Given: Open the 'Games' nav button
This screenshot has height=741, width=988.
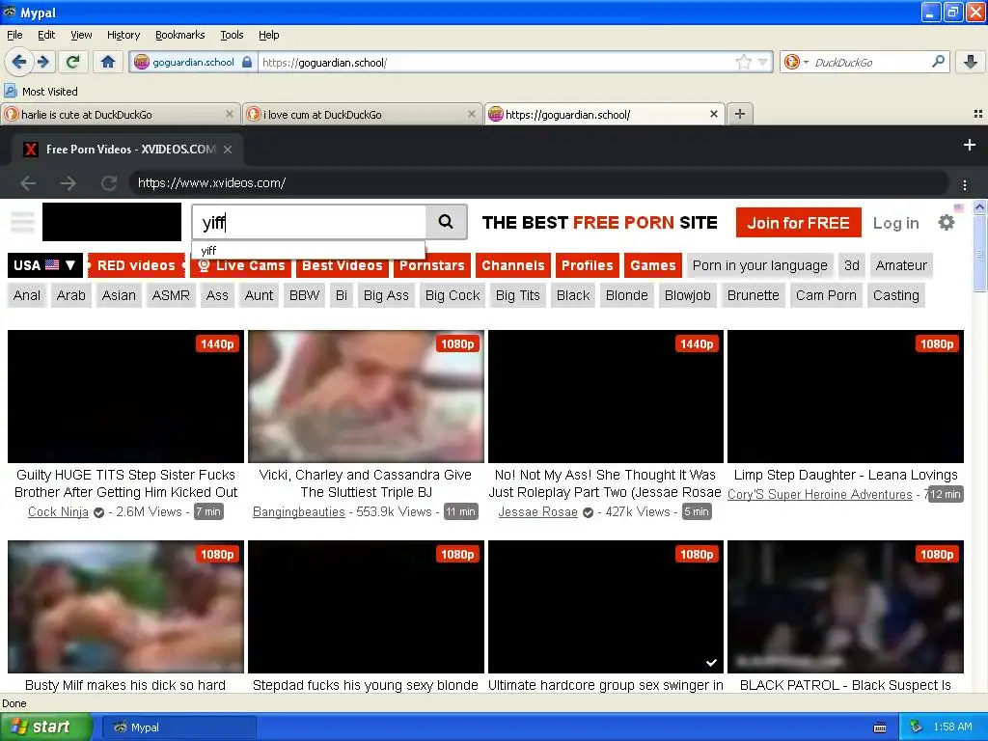Looking at the screenshot, I should pos(653,265).
